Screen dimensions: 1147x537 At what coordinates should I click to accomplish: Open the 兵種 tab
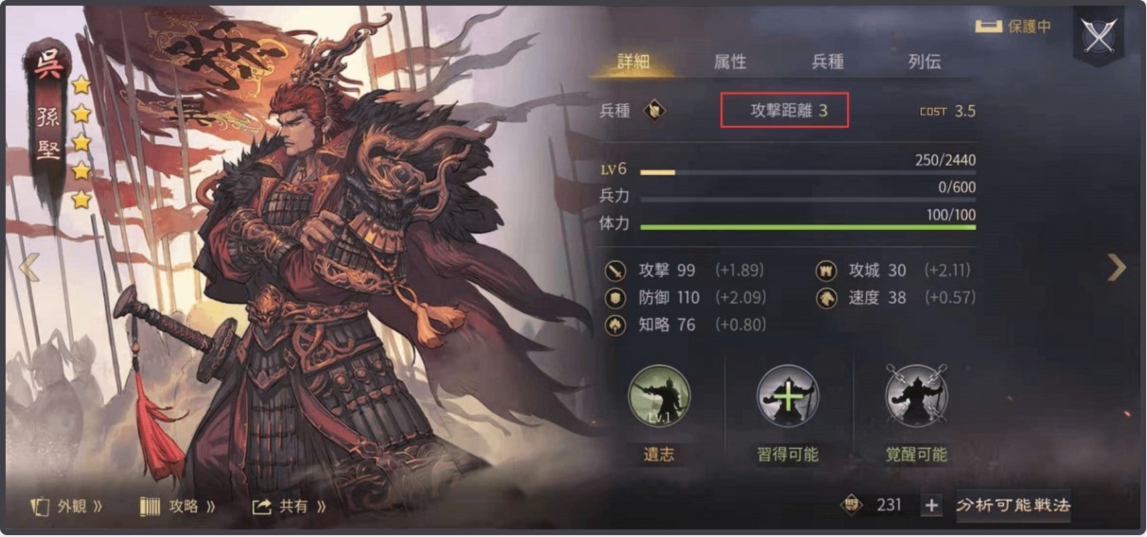point(827,61)
